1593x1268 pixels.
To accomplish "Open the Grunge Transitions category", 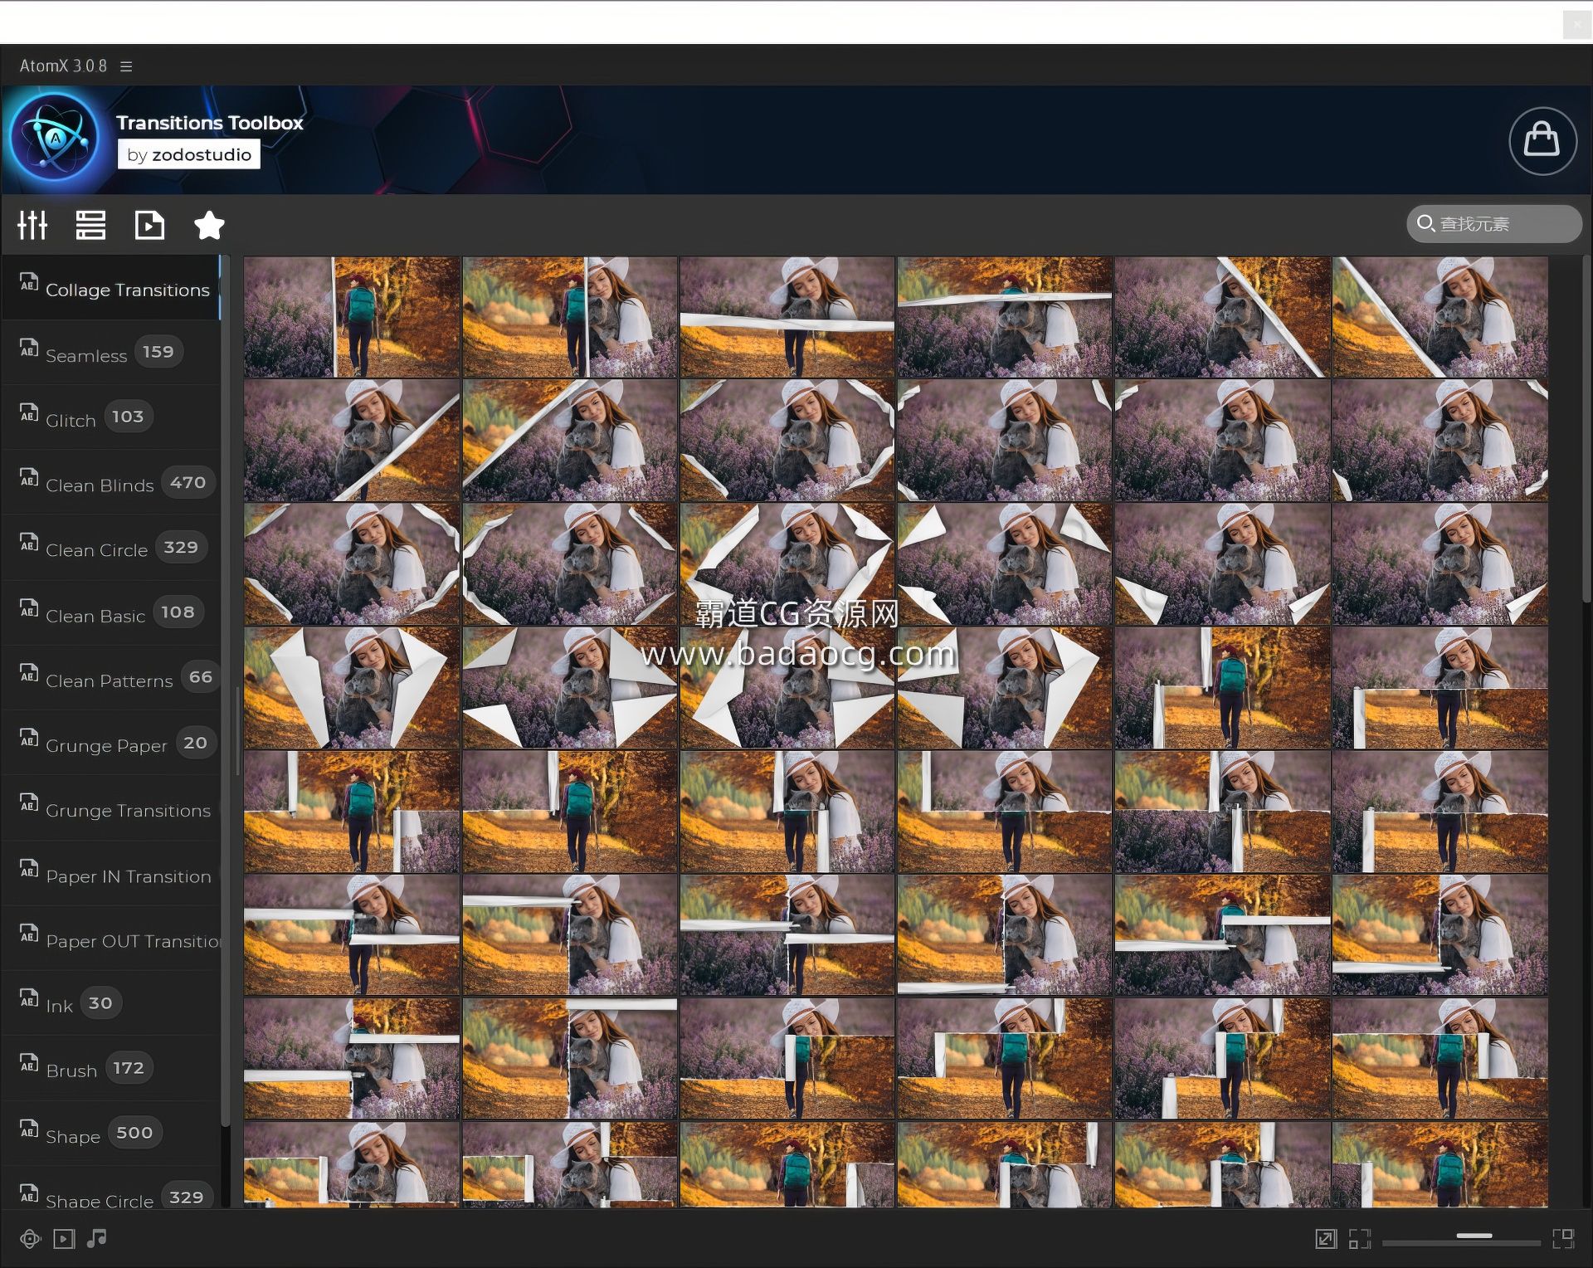I will pos(111,808).
